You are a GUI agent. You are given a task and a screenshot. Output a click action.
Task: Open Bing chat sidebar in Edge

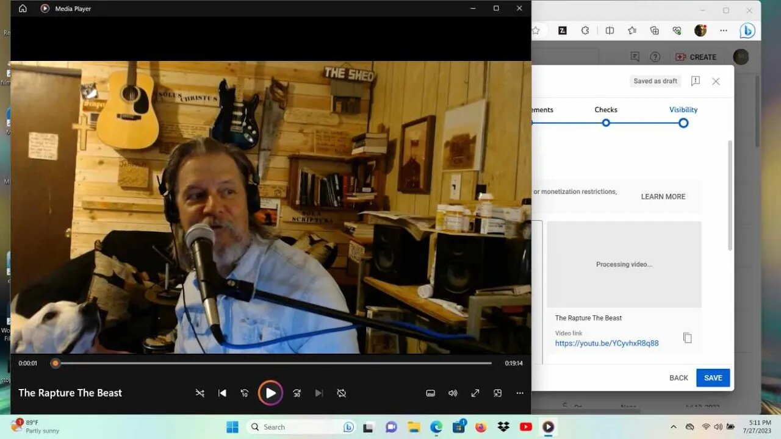(747, 30)
